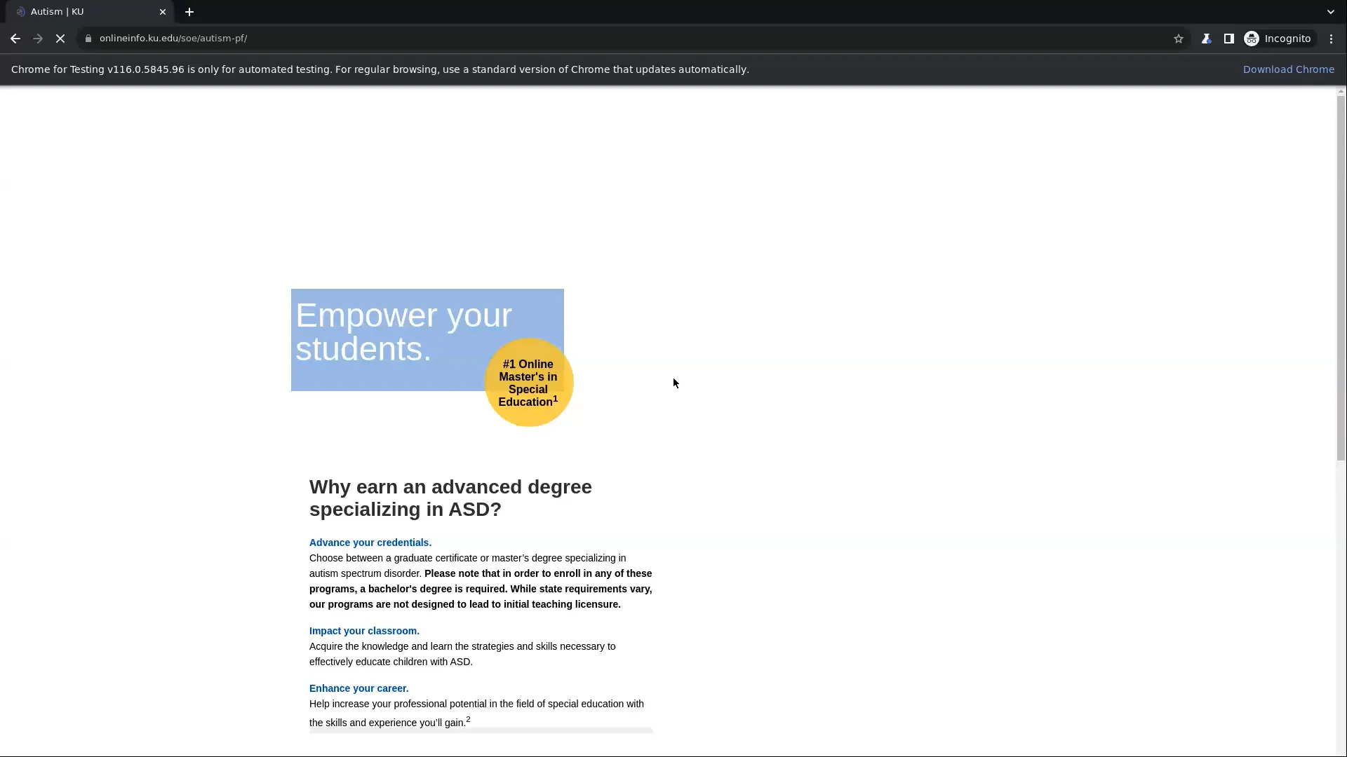Viewport: 1347px width, 757px height.
Task: Click the back navigation arrow
Action: (x=15, y=39)
